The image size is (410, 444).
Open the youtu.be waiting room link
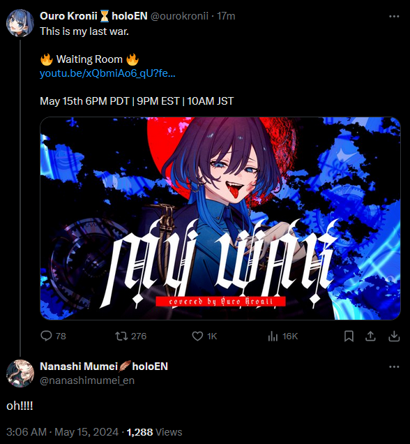(x=107, y=73)
